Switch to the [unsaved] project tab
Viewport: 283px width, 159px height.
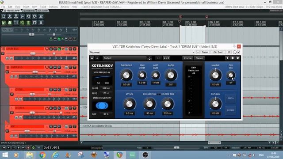29,11
